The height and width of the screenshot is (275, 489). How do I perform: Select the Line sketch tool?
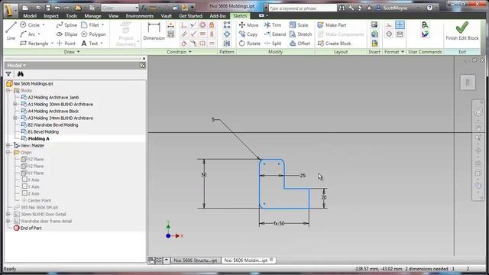pyautogui.click(x=11, y=31)
